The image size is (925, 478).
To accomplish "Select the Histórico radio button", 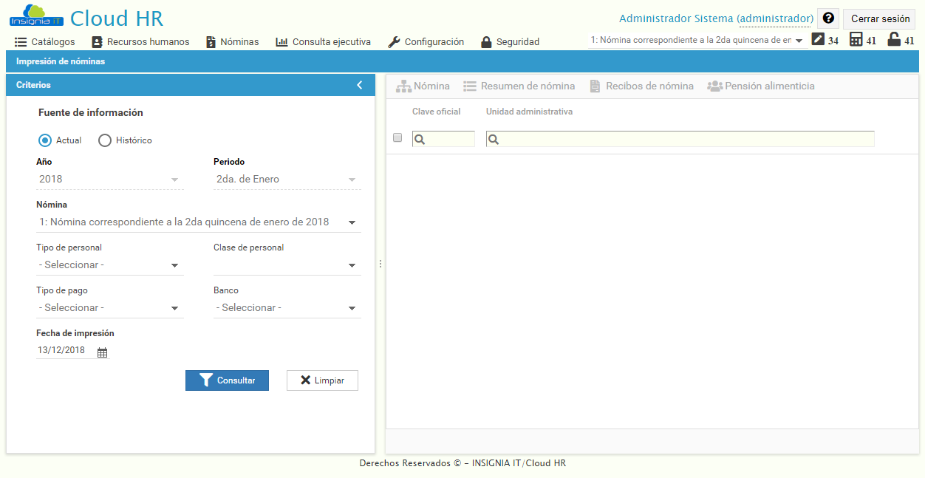I will point(104,140).
